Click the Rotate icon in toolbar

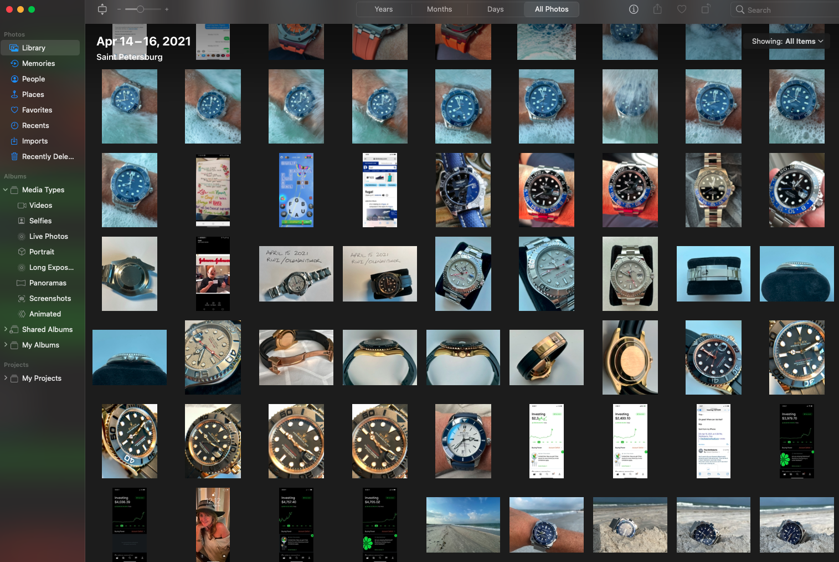coord(706,9)
